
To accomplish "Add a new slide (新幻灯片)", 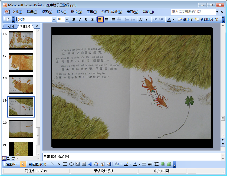I will point(207,19).
